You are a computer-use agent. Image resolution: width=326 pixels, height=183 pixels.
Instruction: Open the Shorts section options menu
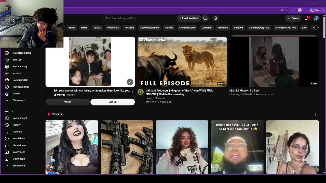pyautogui.click(x=315, y=114)
